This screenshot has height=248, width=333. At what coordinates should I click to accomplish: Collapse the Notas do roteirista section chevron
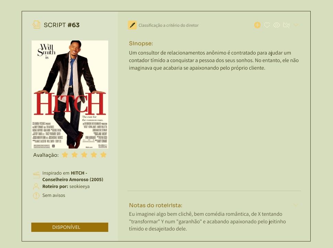(x=296, y=205)
